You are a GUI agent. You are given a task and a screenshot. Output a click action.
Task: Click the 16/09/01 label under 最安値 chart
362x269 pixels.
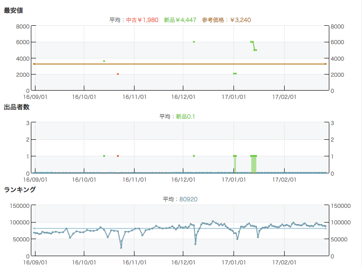[34, 97]
